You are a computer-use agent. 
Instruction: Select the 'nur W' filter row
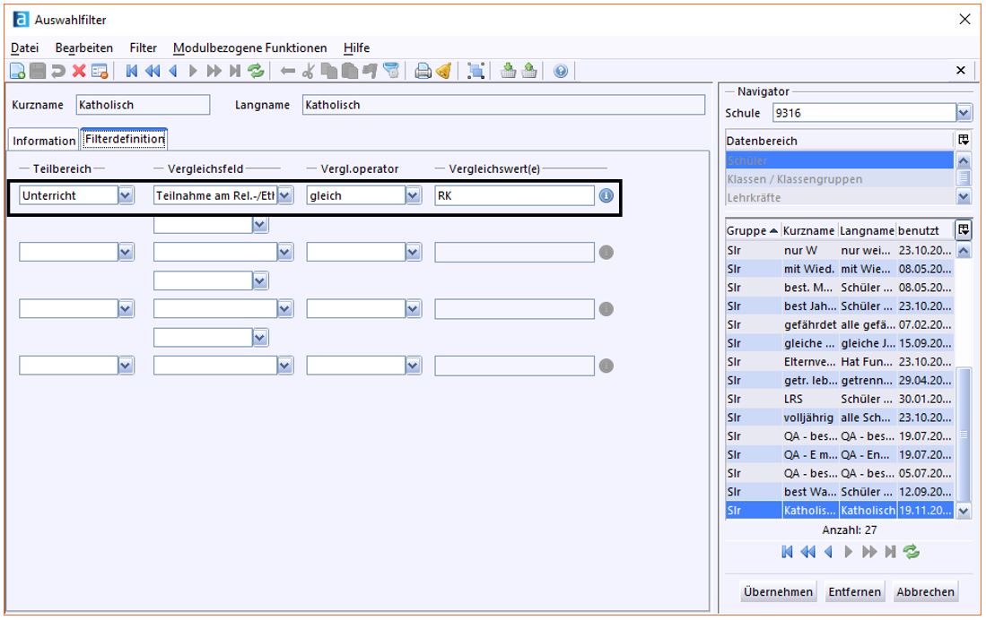point(840,250)
